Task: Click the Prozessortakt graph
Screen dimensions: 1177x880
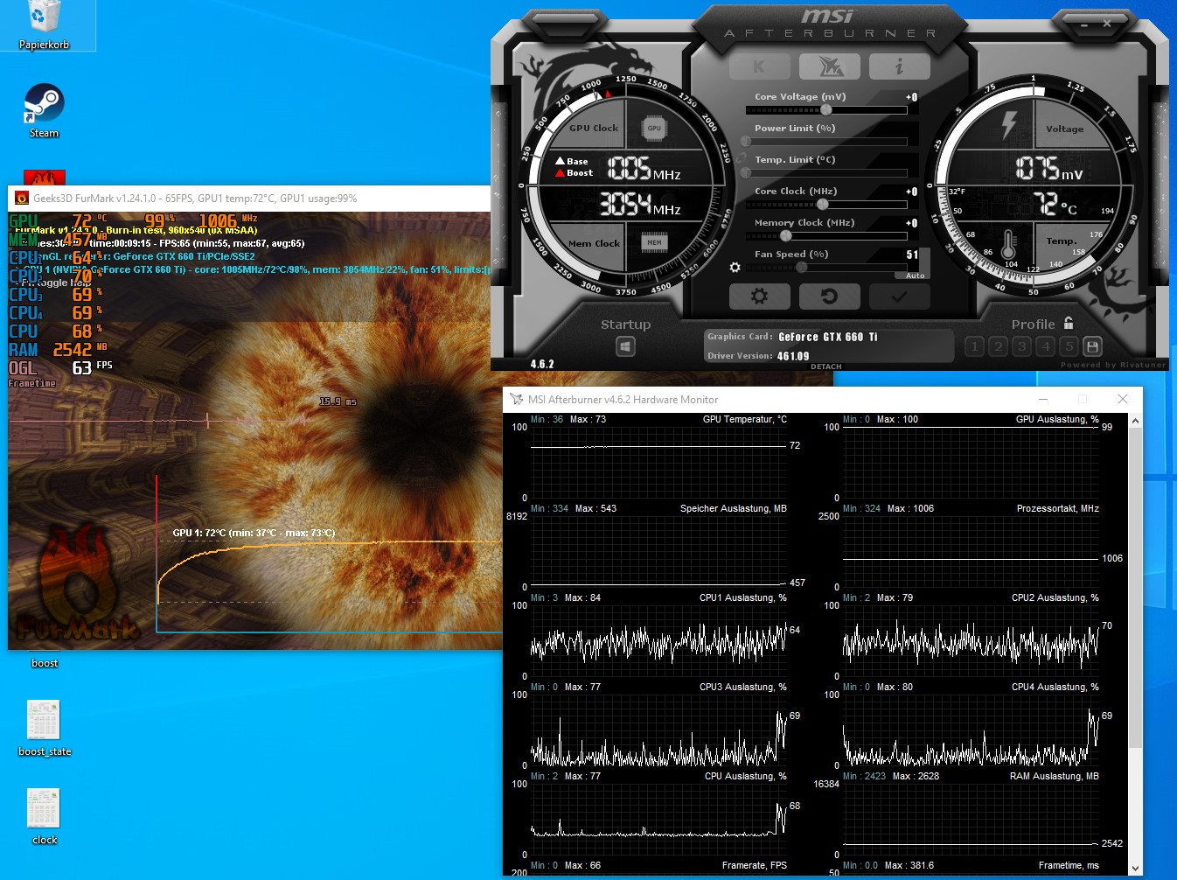Action: tap(971, 552)
